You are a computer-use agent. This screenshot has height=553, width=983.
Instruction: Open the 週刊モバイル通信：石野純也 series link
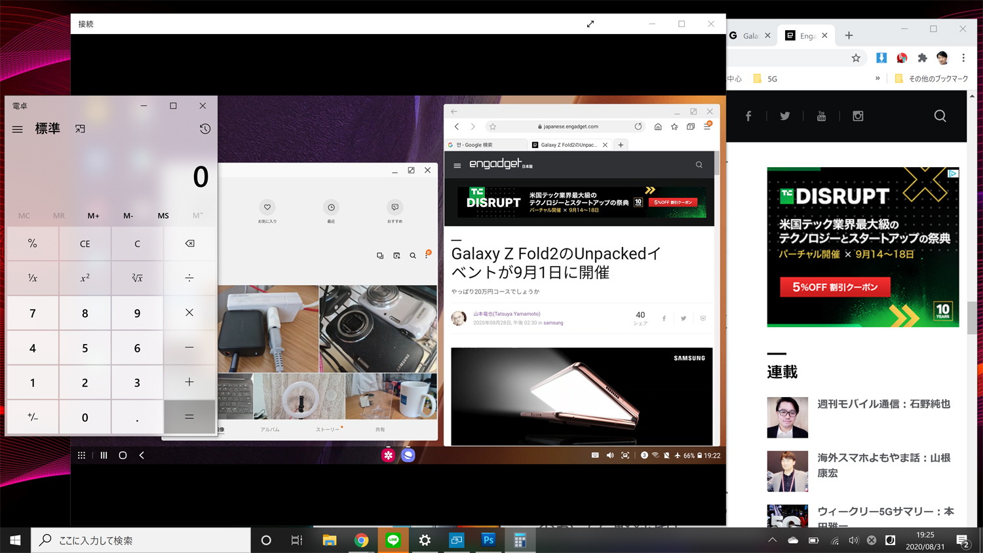pos(883,404)
